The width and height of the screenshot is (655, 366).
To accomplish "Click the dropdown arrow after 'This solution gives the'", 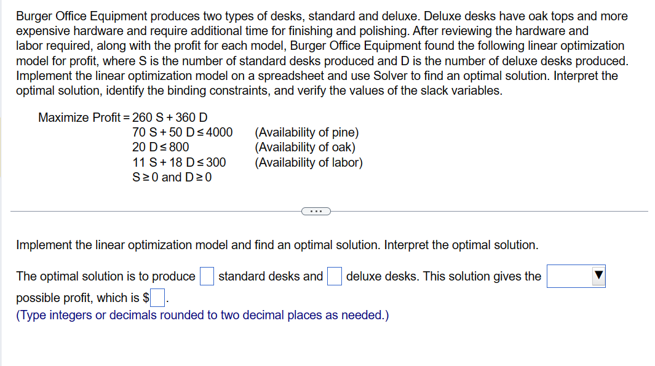I will (x=600, y=276).
